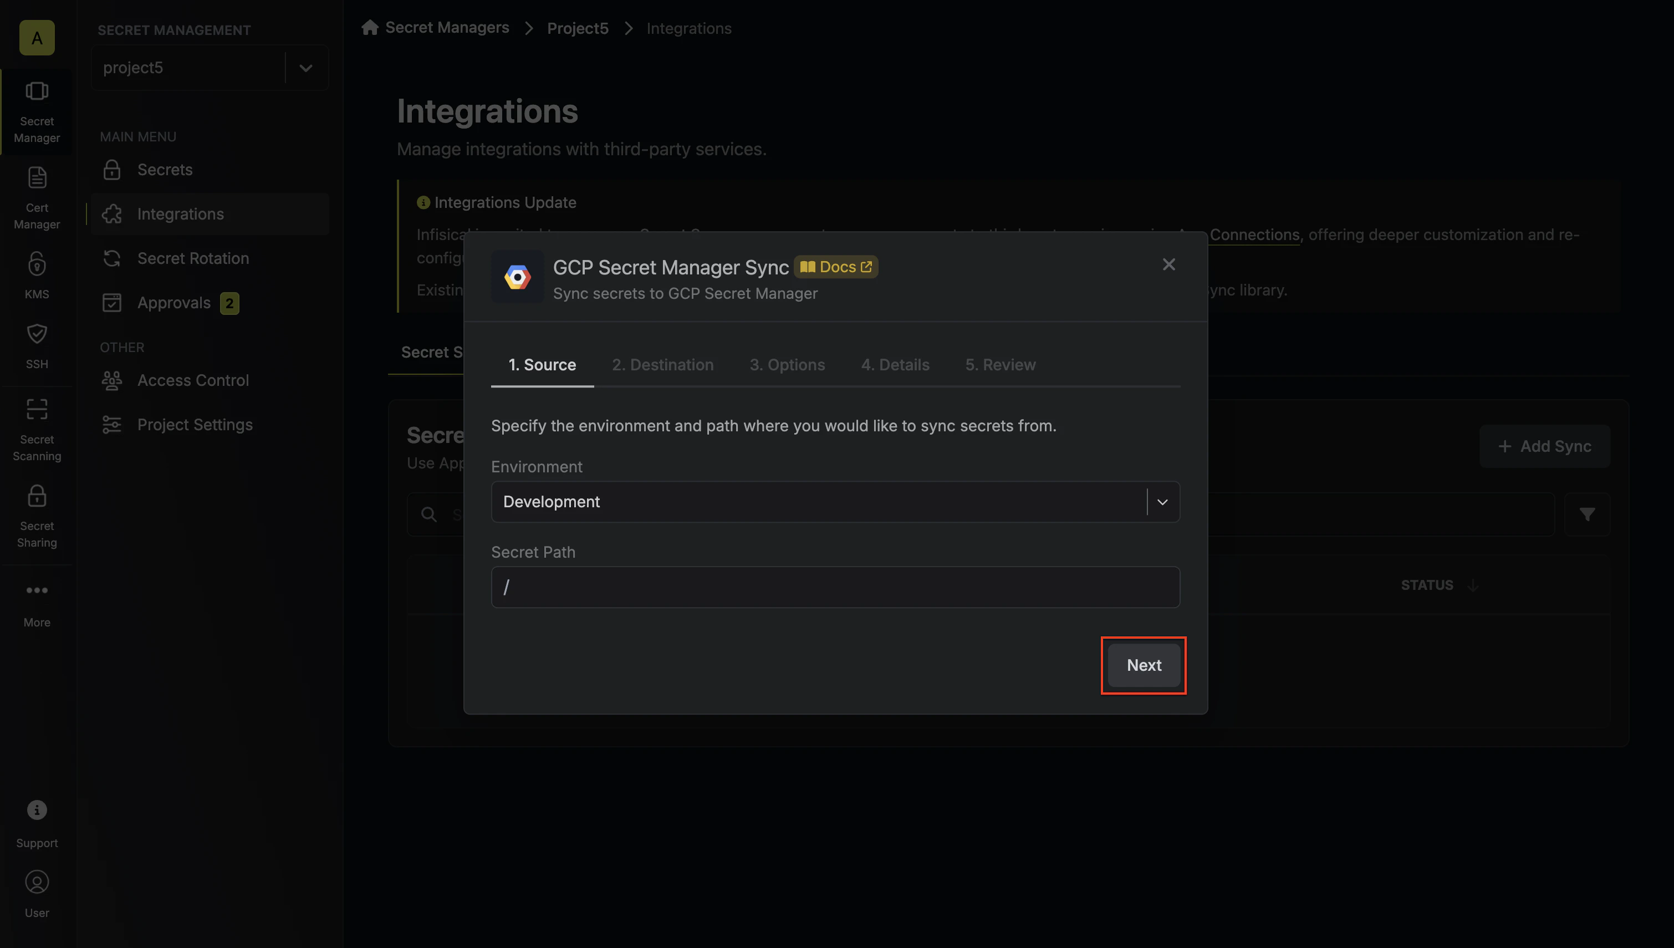The height and width of the screenshot is (948, 1674).
Task: Open Secret Manager in the left rail
Action: click(37, 111)
